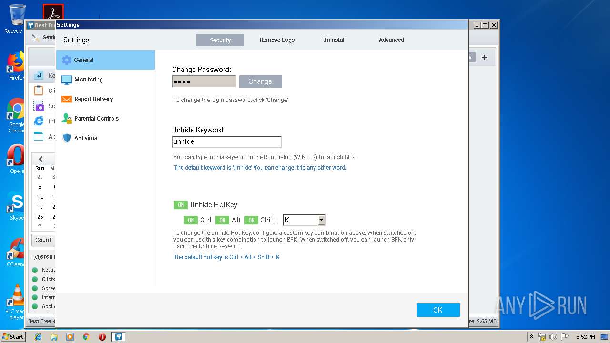
Task: Open Opera from taskbar
Action: tap(102, 337)
